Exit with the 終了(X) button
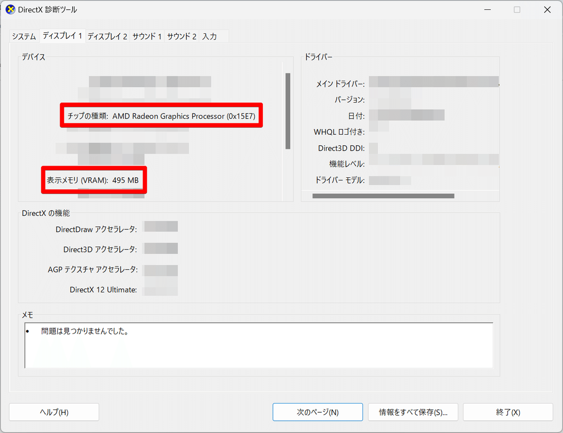Screen dimensions: 563x433 [x=508, y=412]
